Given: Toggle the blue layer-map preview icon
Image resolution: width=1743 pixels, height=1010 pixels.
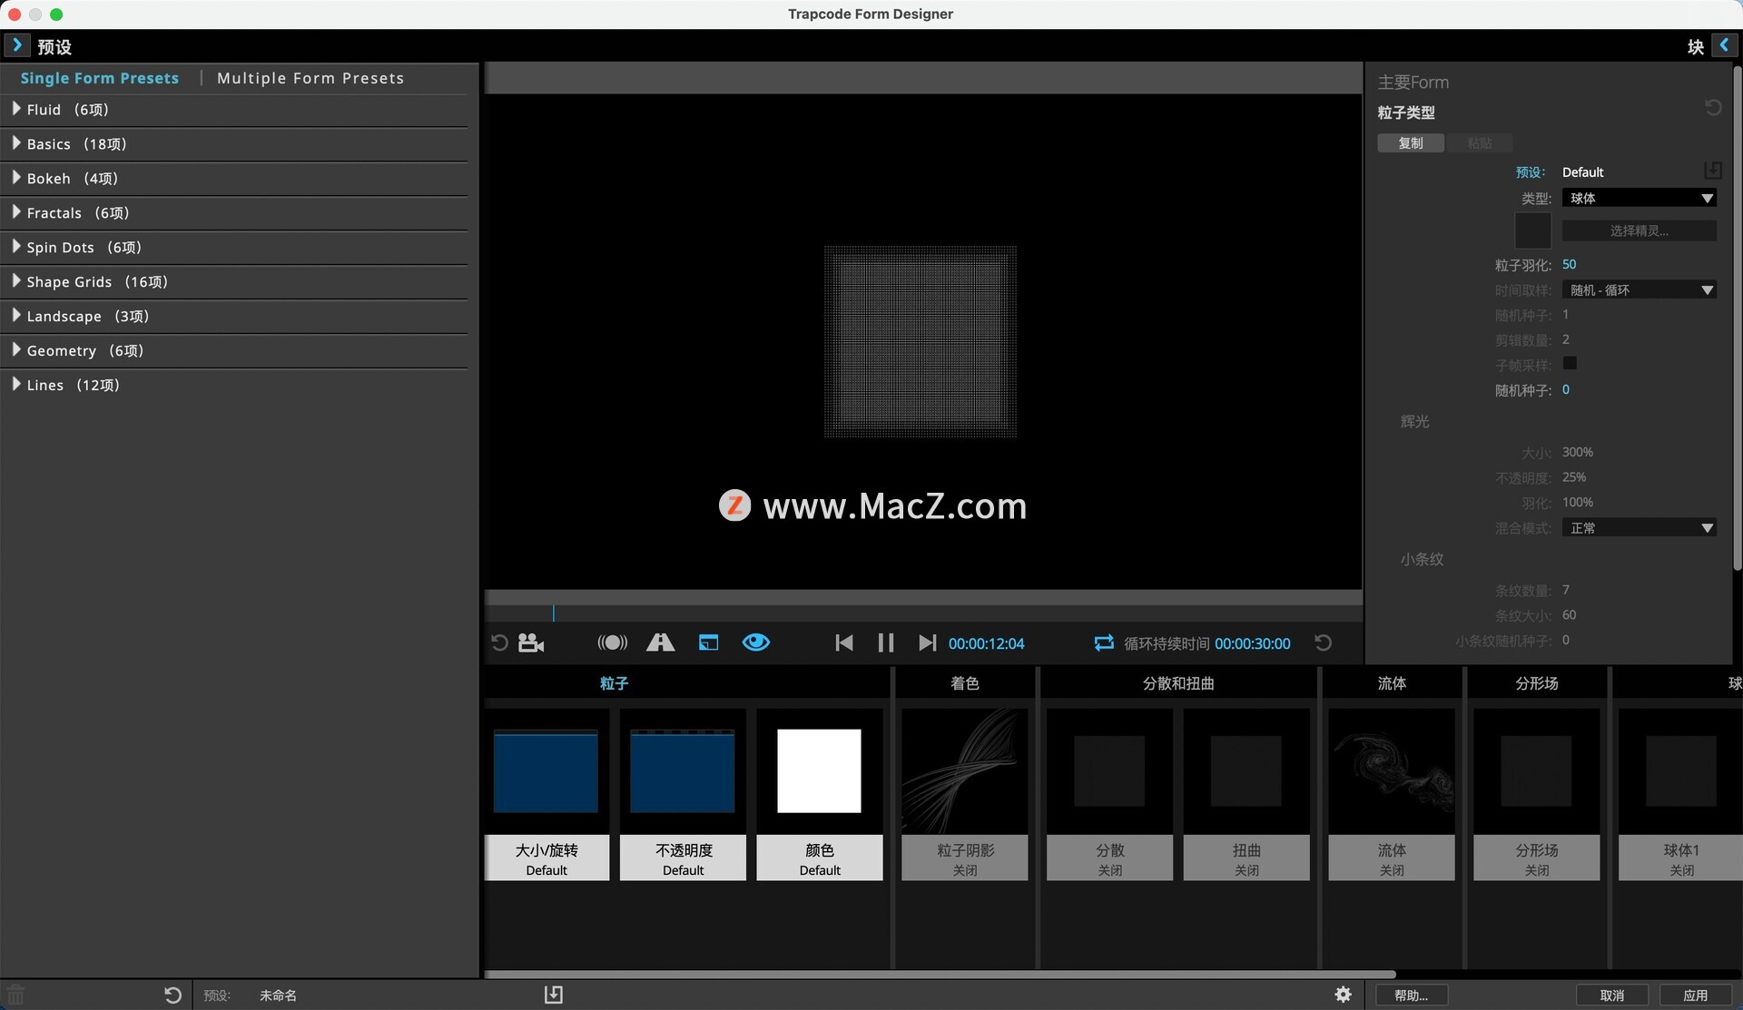Looking at the screenshot, I should [x=708, y=643].
